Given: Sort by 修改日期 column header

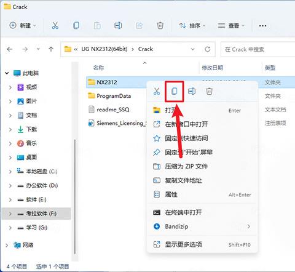Looking at the screenshot, I should coord(213,68).
